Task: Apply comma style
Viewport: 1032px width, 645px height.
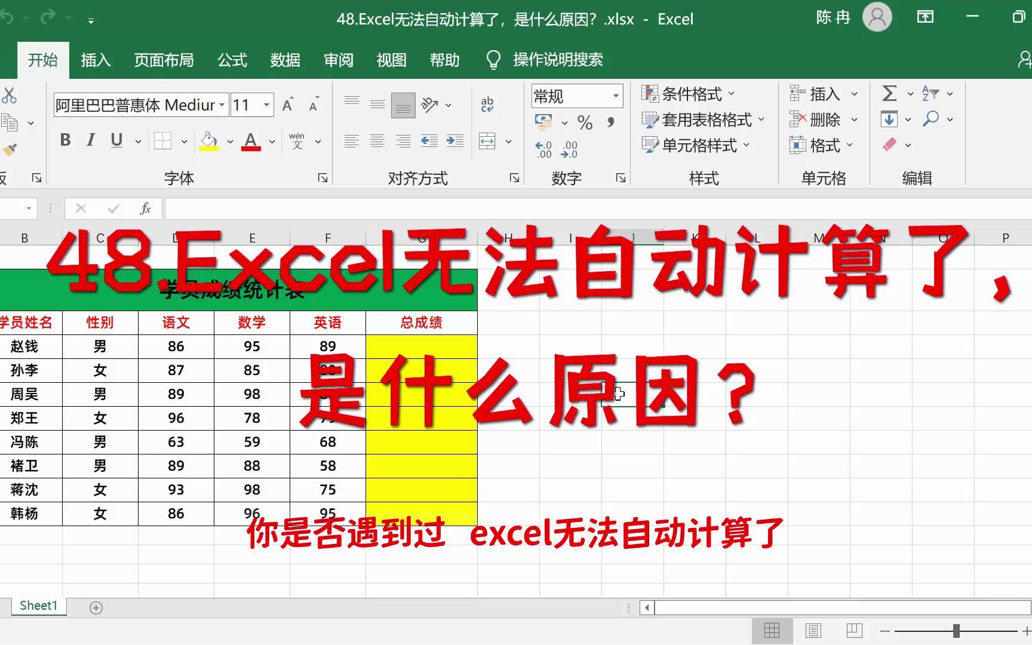Action: tap(610, 122)
